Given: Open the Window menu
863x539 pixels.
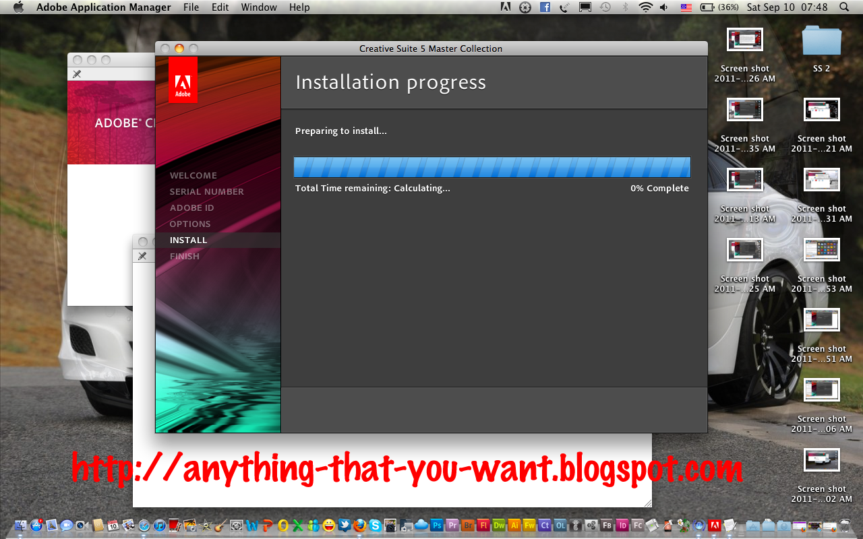Looking at the screenshot, I should (259, 7).
